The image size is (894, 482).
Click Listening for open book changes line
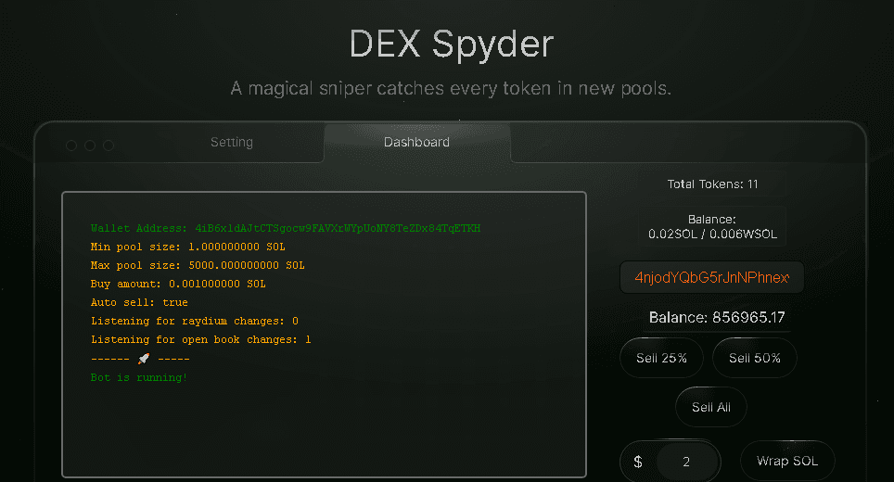200,339
